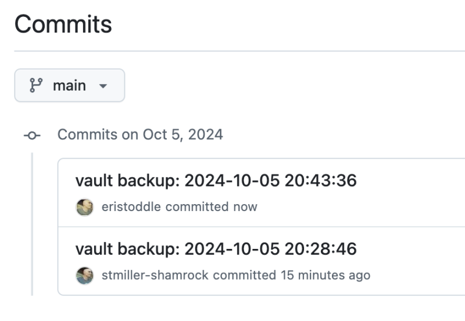The height and width of the screenshot is (321, 465).
Task: Click the git branch icon beside main
Action: [36, 85]
